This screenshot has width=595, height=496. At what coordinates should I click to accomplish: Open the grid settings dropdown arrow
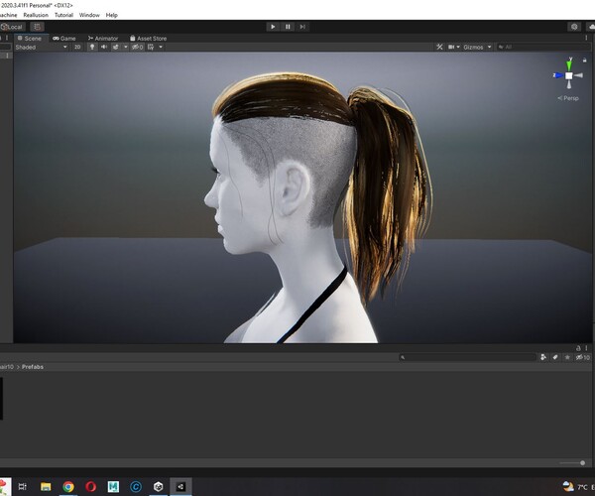(x=161, y=47)
